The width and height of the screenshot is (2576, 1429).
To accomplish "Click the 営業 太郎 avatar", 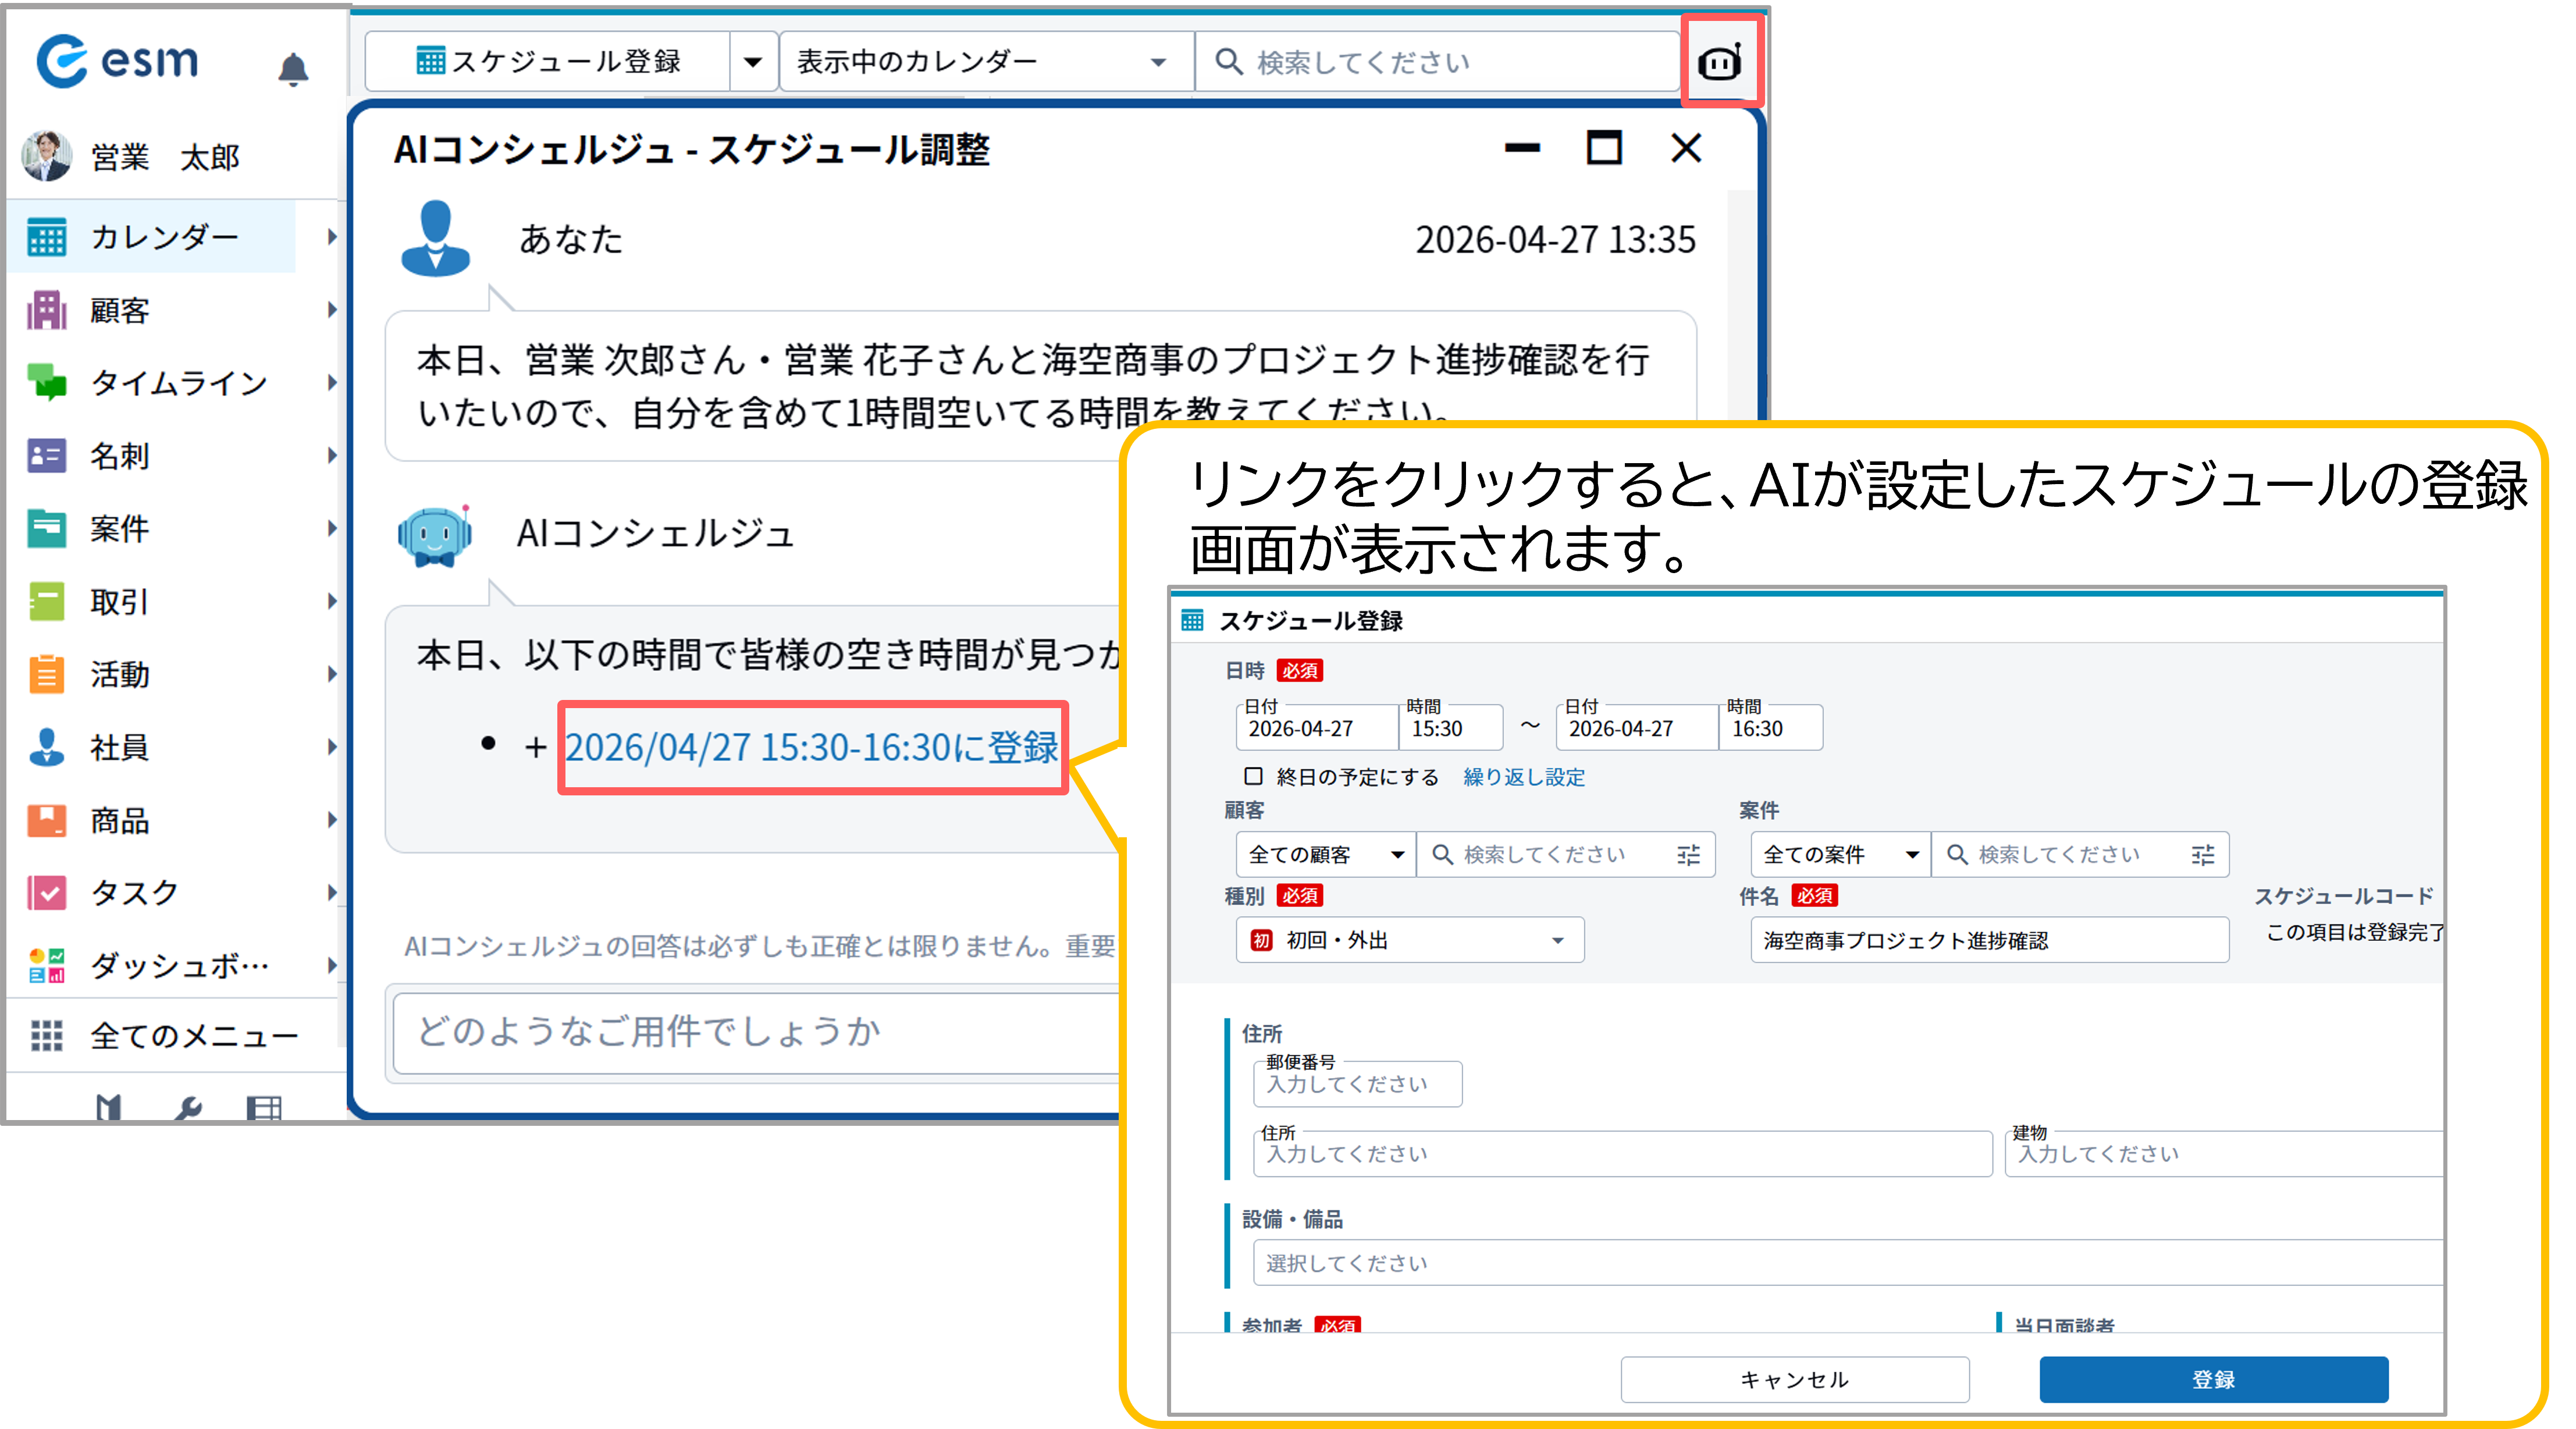I will click(x=47, y=156).
